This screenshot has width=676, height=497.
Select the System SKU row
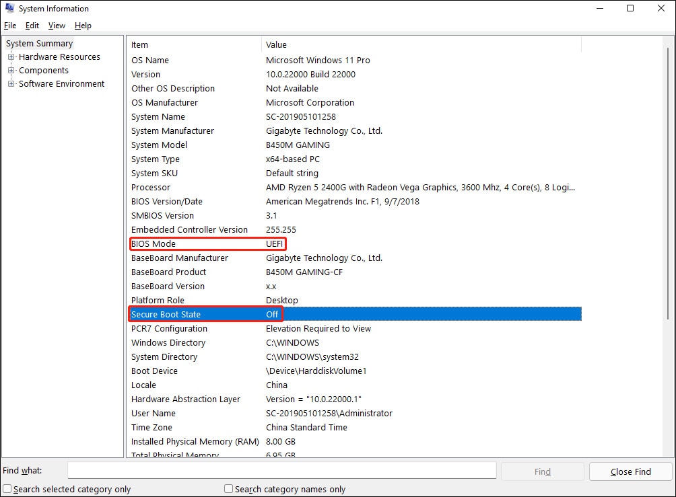[x=355, y=173]
